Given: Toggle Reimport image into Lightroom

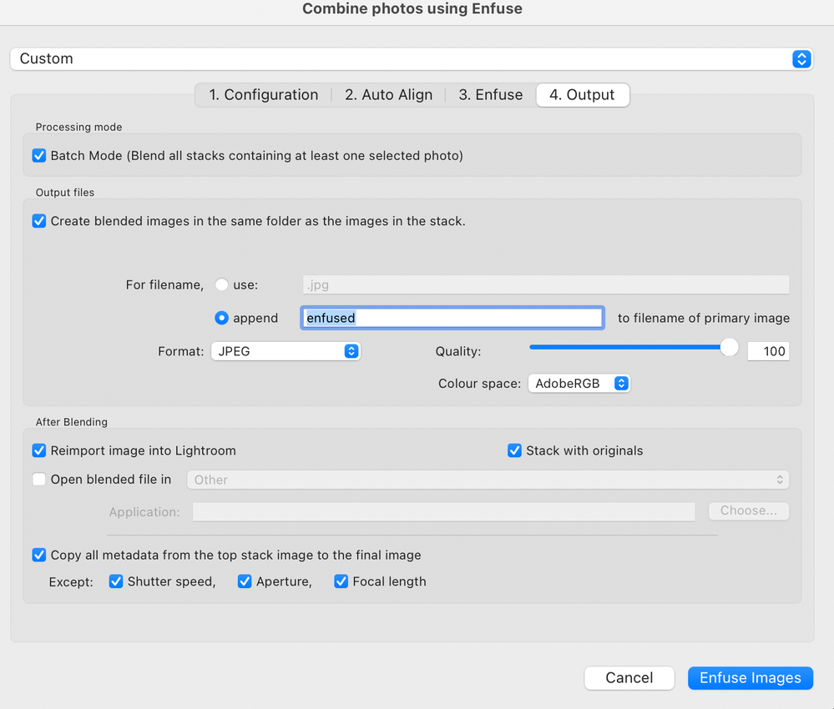Looking at the screenshot, I should point(39,450).
